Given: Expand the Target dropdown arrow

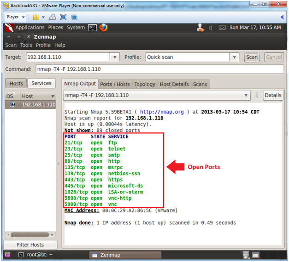Looking at the screenshot, I should [115, 57].
